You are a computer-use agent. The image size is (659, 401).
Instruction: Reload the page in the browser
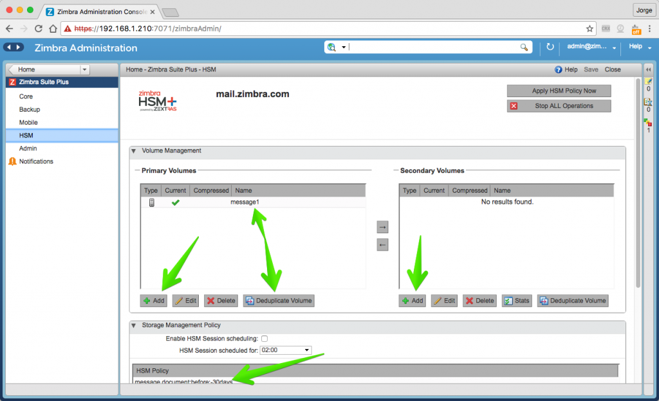click(x=38, y=28)
